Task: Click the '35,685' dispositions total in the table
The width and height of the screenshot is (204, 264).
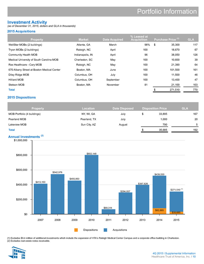Action: pos(163,130)
